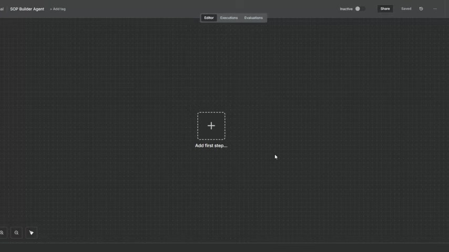Image resolution: width=449 pixels, height=252 pixels.
Task: Click the plus icon to add first step
Action: point(211,126)
